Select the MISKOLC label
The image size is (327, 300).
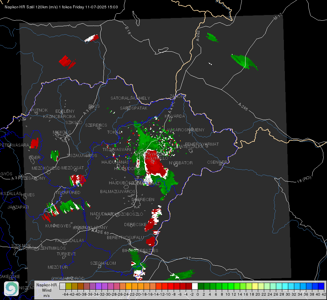click(62, 132)
